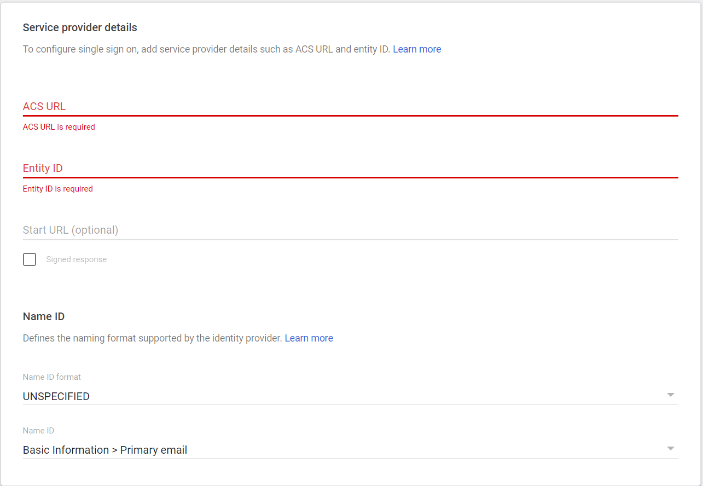Click the UNSPECIFIED Name ID format value
Screen dimensions: 703x486
(x=56, y=396)
